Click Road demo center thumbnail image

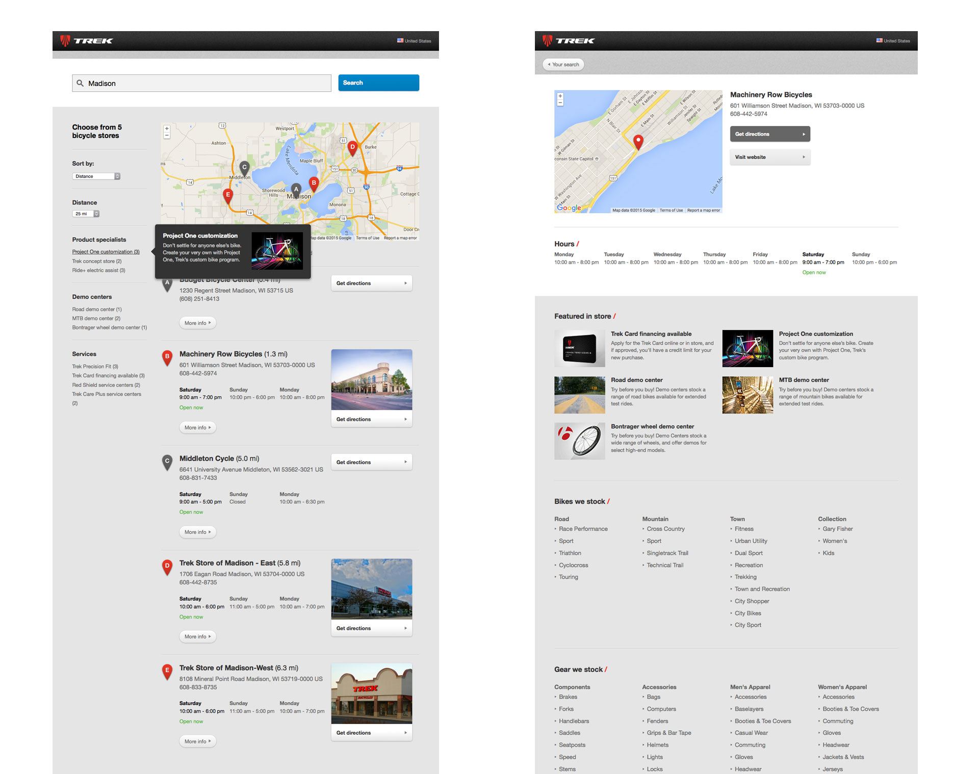(580, 395)
